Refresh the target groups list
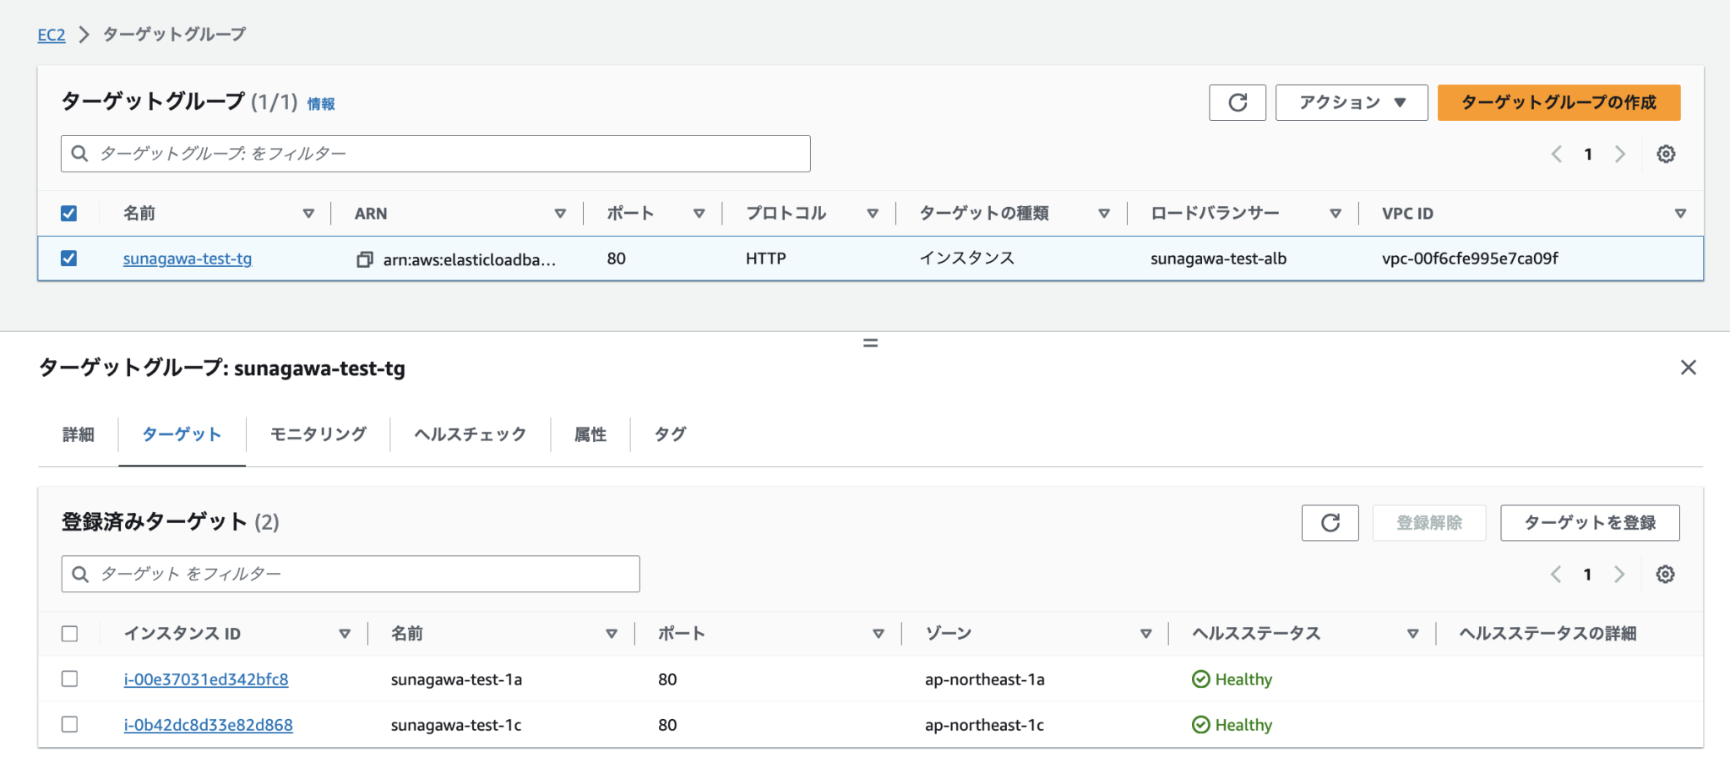This screenshot has width=1730, height=774. (x=1237, y=102)
